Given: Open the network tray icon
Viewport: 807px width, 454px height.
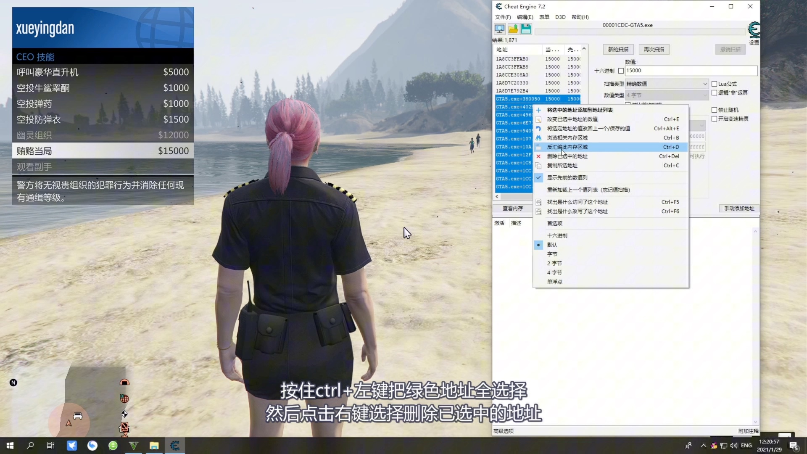Looking at the screenshot, I should tap(724, 446).
